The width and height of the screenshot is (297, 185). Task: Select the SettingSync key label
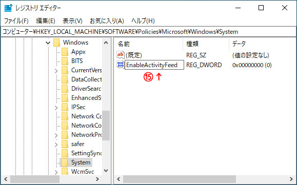click(x=86, y=153)
